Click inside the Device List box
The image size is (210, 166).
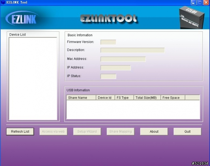click(x=33, y=79)
